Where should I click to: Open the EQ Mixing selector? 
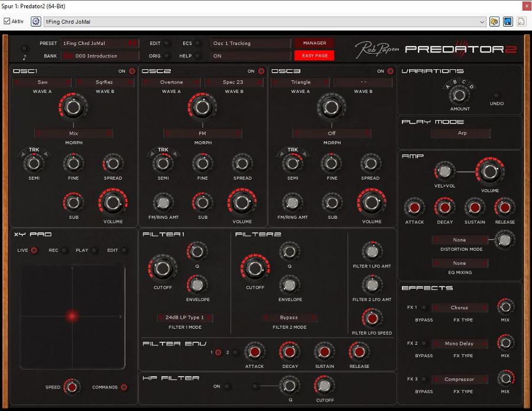pyautogui.click(x=460, y=263)
